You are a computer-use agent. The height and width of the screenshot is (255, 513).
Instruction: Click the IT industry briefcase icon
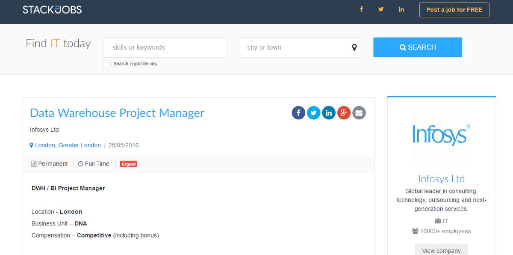tap(438, 221)
